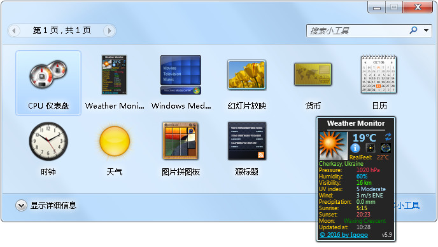This screenshot has height=247, width=438.
Task: Expand 显示详细信息 details chevron
Action: pos(21,206)
